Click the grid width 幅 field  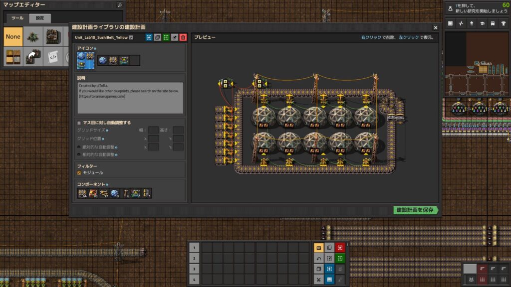pos(153,130)
